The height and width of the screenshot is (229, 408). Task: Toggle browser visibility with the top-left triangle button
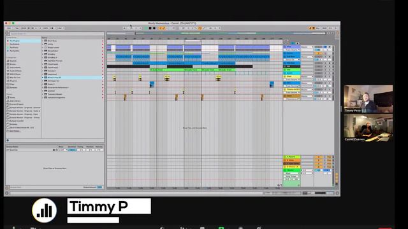7,34
